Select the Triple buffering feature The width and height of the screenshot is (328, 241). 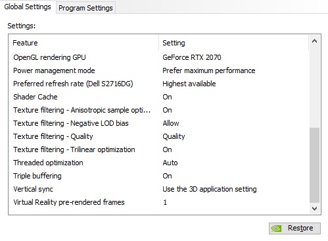tap(37, 176)
